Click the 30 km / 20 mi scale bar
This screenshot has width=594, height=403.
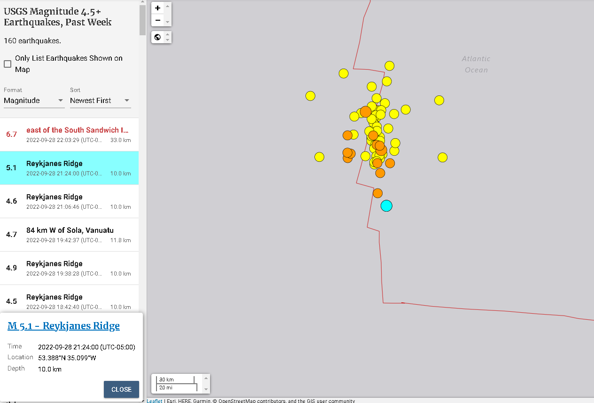click(177, 384)
